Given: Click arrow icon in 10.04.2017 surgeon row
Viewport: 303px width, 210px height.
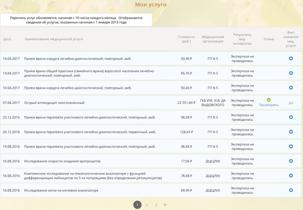Looking at the screenshot, I should 291,88.
